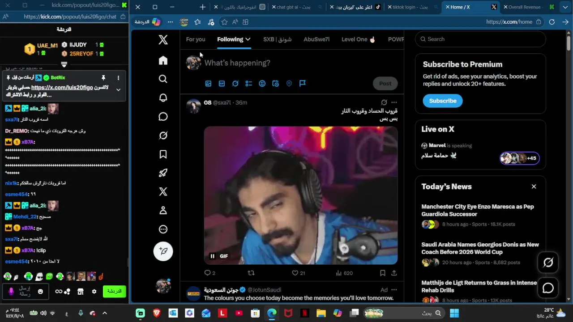Click the purple mic in Kick chat
Viewport: 573px width, 322px height.
click(x=11, y=292)
